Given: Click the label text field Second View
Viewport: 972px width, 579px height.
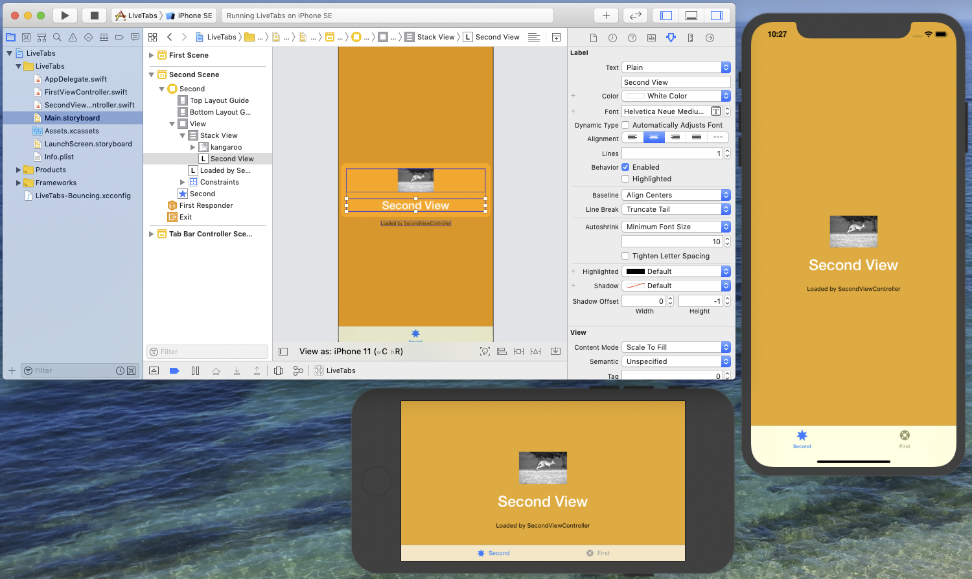Looking at the screenshot, I should [676, 82].
